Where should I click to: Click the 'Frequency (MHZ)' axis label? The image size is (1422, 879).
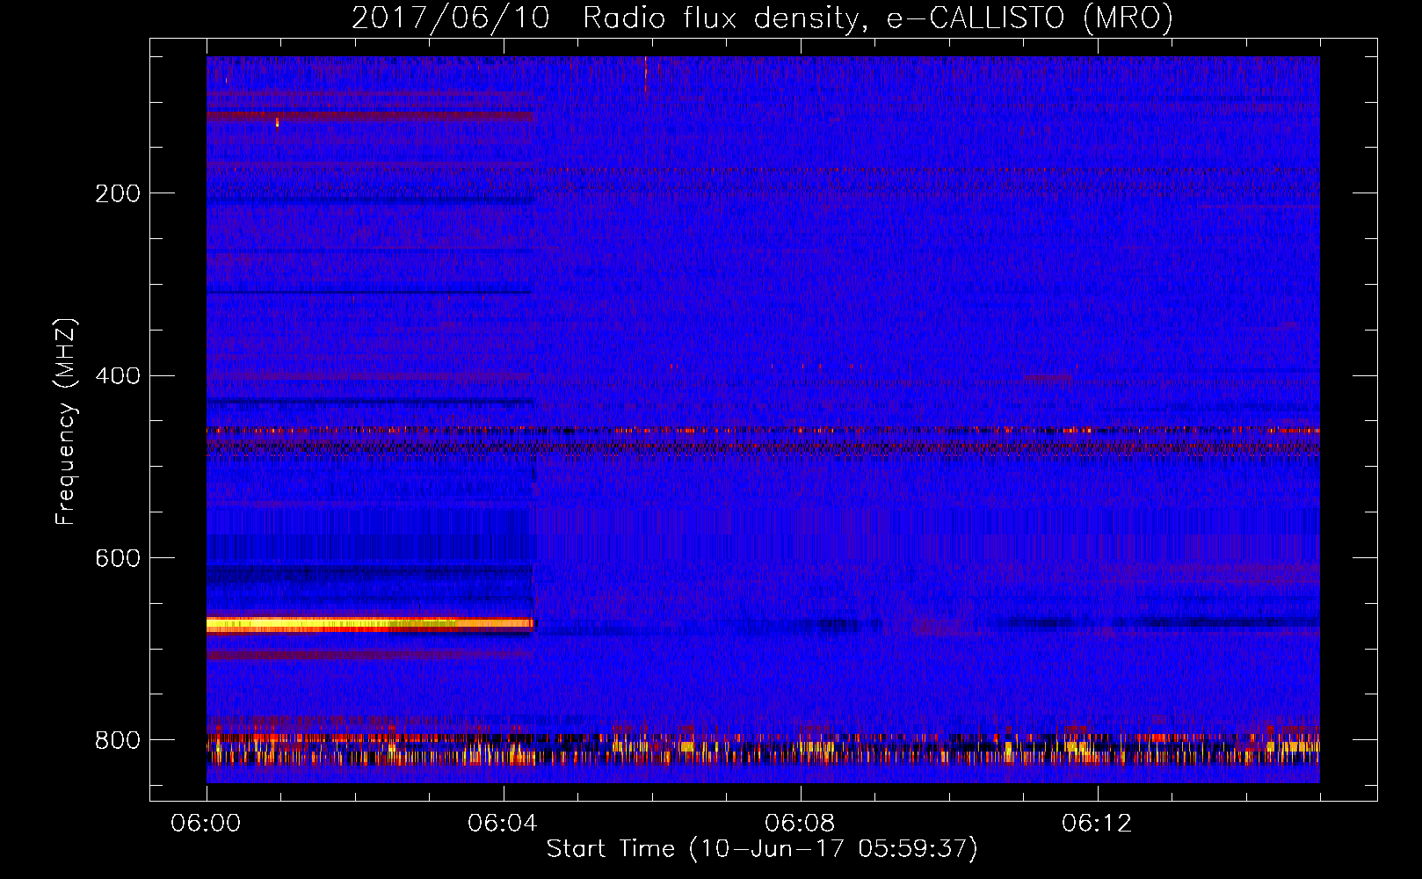pos(66,421)
